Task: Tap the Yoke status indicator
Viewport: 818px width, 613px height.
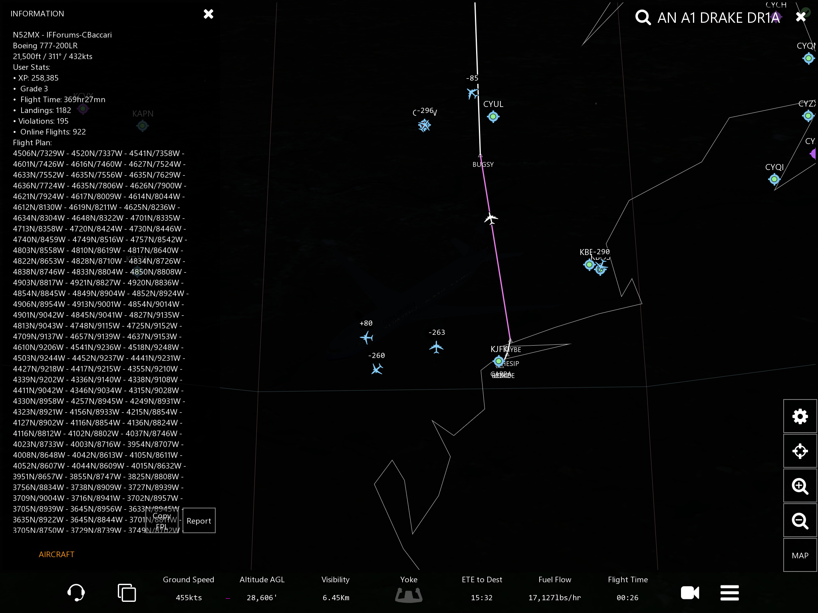Action: click(x=409, y=595)
